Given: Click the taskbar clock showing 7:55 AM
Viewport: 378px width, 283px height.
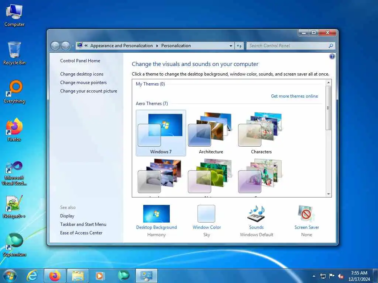Looking at the screenshot, I should tap(359, 276).
